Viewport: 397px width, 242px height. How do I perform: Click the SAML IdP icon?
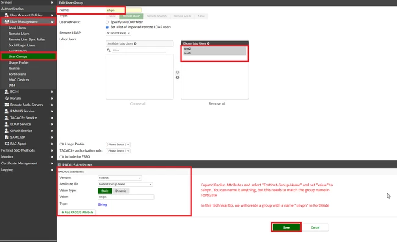pyautogui.click(x=7, y=137)
